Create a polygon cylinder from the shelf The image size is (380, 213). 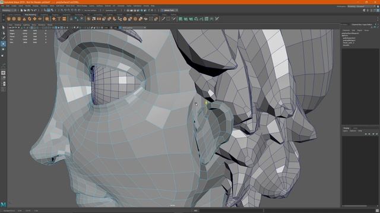19,18
